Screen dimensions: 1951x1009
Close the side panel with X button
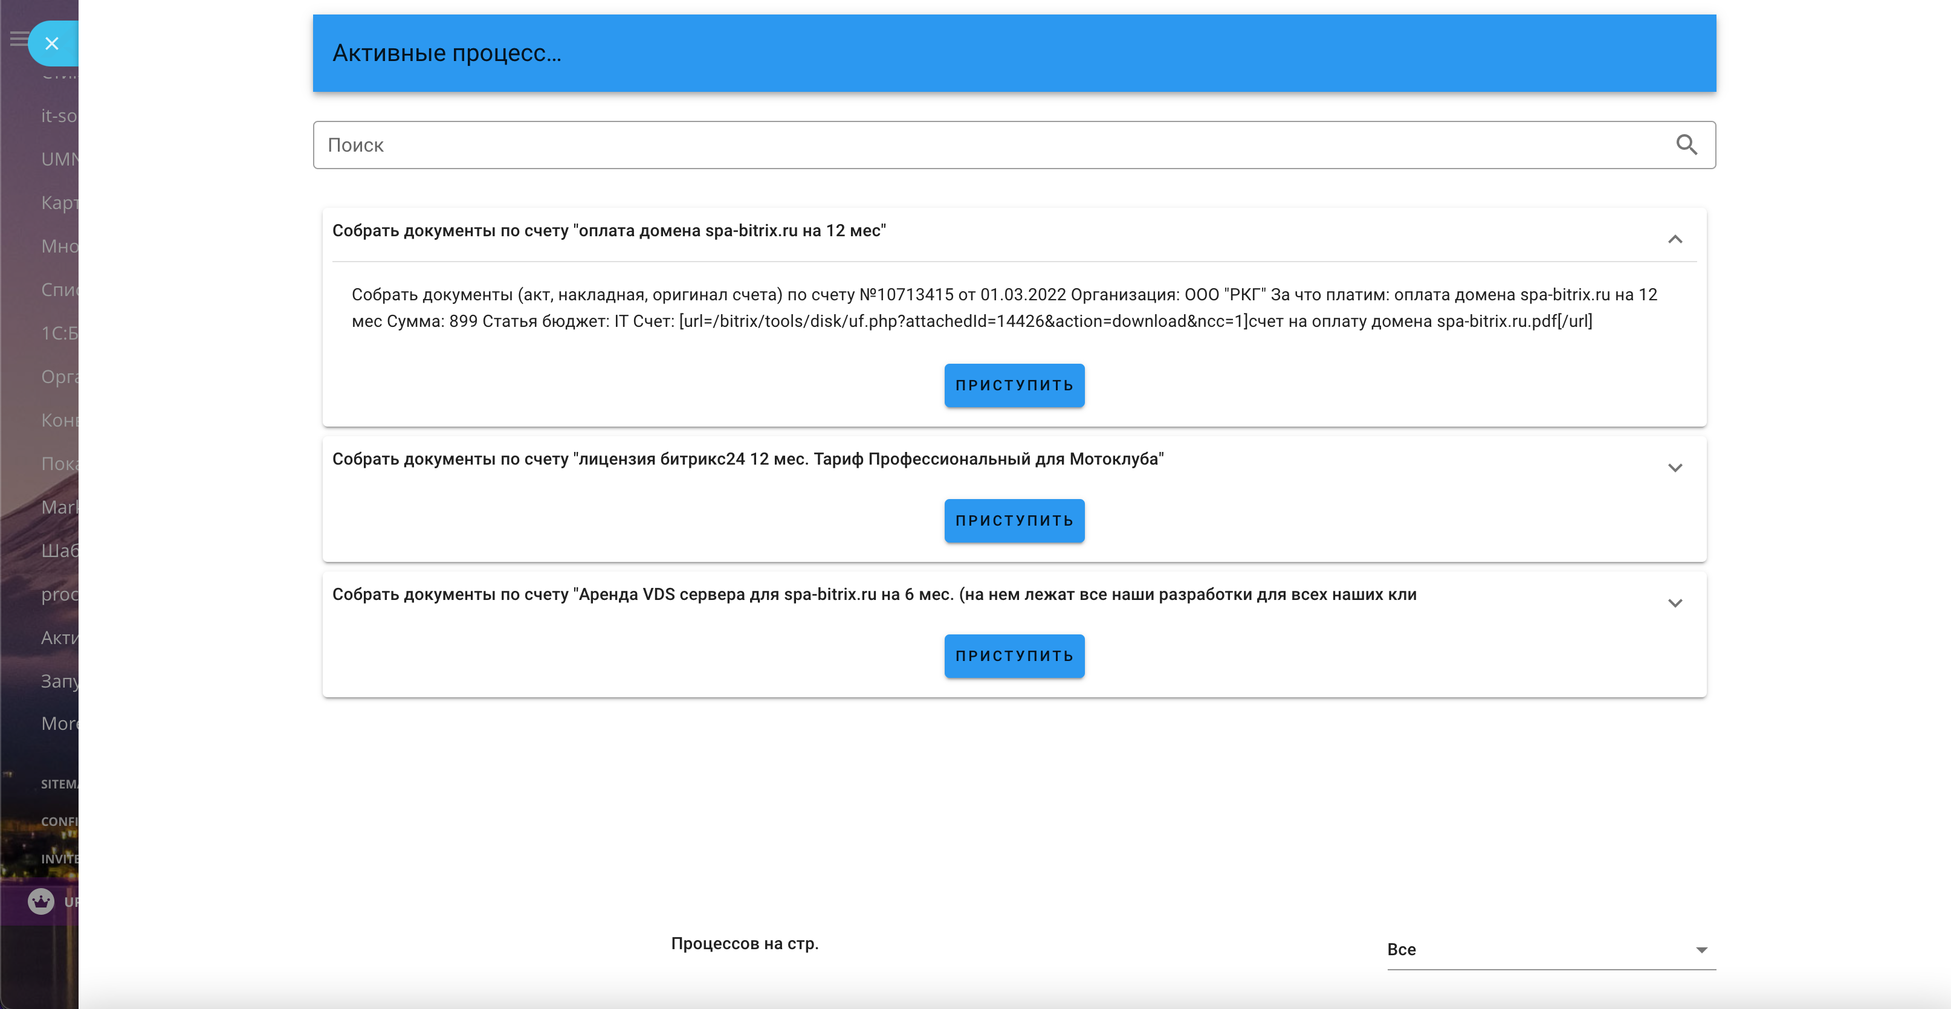point(51,44)
